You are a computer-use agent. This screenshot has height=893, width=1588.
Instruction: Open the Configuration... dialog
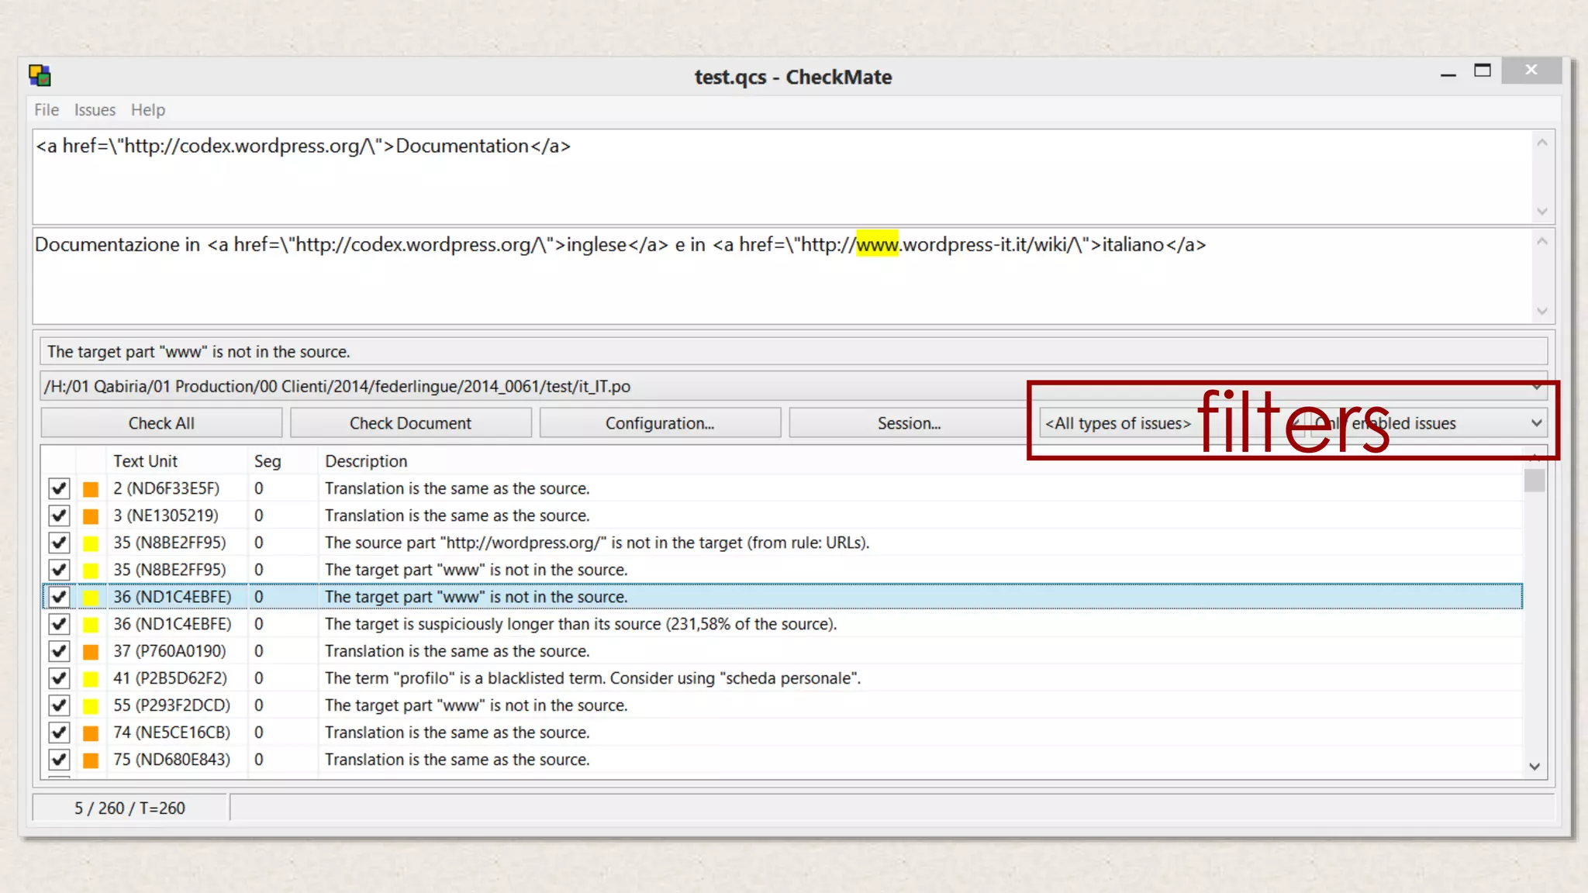pyautogui.click(x=660, y=424)
